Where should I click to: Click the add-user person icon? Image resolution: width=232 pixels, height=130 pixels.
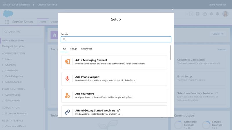click(67, 95)
